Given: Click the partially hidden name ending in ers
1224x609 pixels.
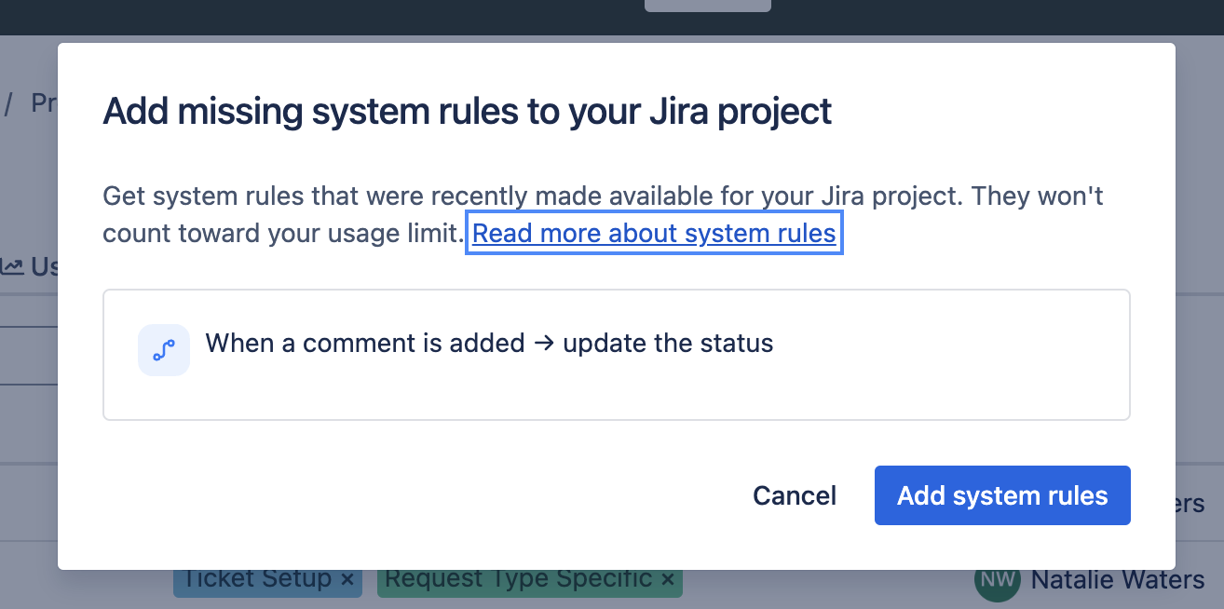Looking at the screenshot, I should tap(1190, 504).
